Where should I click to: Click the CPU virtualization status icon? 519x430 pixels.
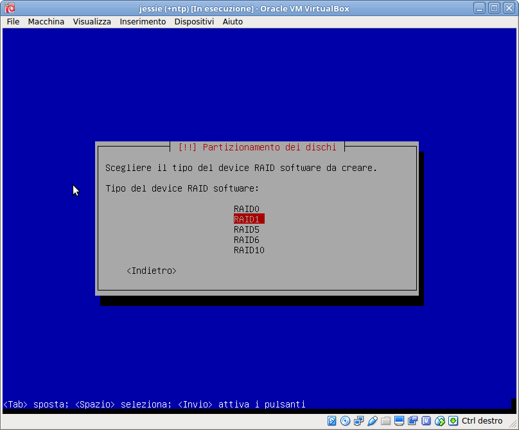(426, 421)
